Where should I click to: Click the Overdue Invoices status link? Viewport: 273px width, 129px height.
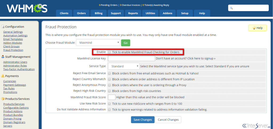tap(130, 5)
